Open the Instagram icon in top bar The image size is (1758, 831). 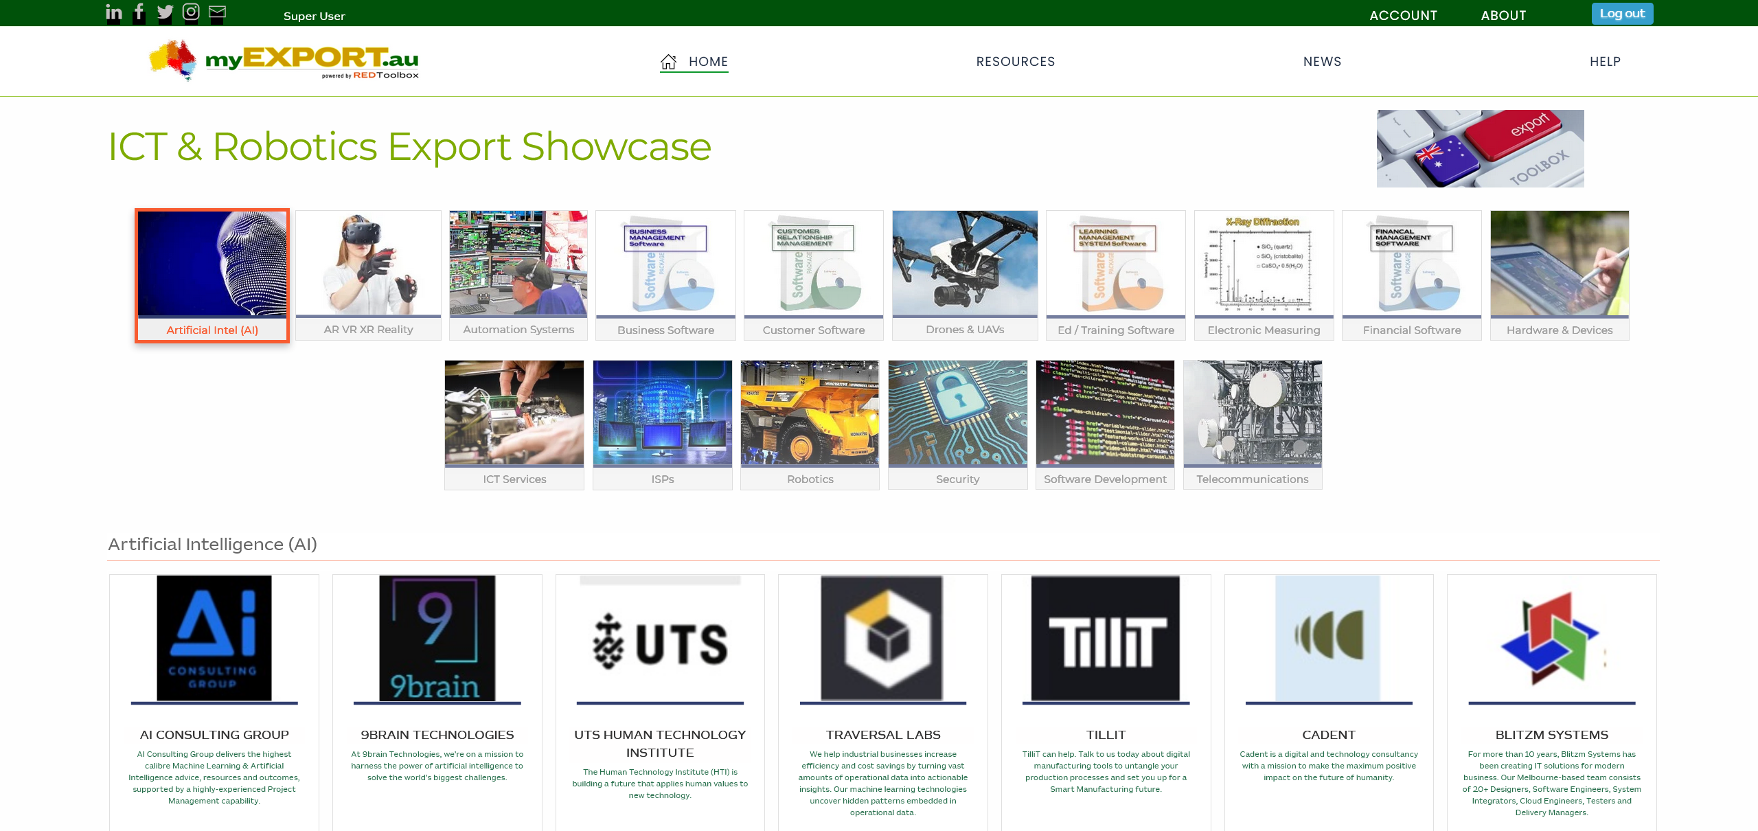point(191,12)
